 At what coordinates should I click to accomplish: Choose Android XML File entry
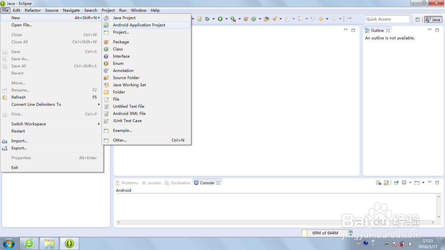pyautogui.click(x=146, y=113)
